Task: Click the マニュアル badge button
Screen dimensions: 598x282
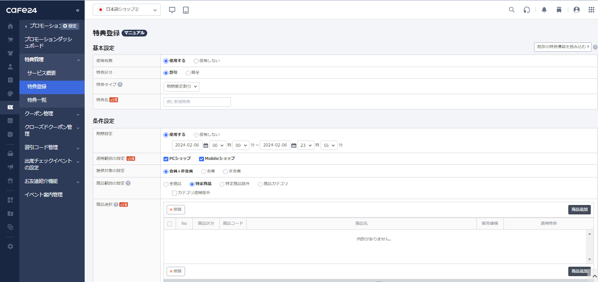Action: [x=135, y=33]
